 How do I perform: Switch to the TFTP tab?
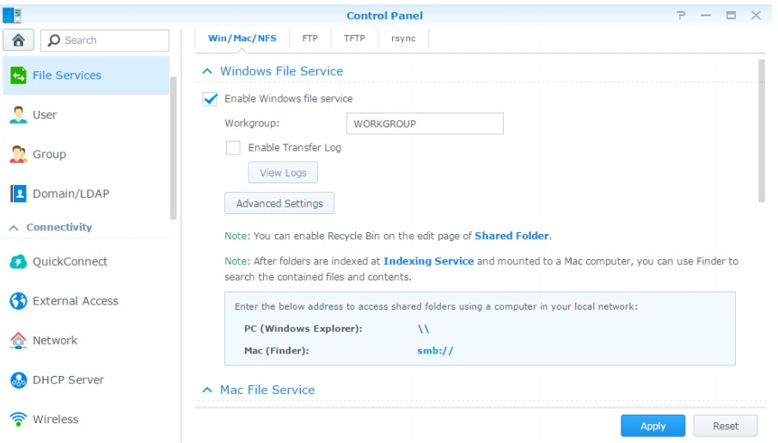[x=354, y=38]
